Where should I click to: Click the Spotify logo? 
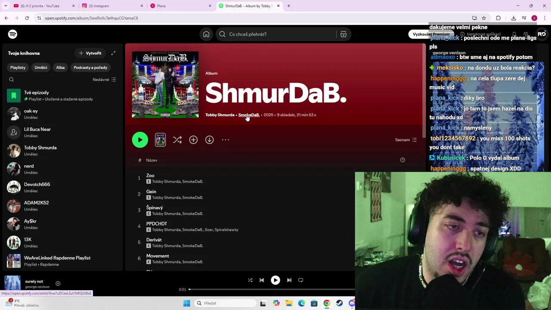point(12,34)
